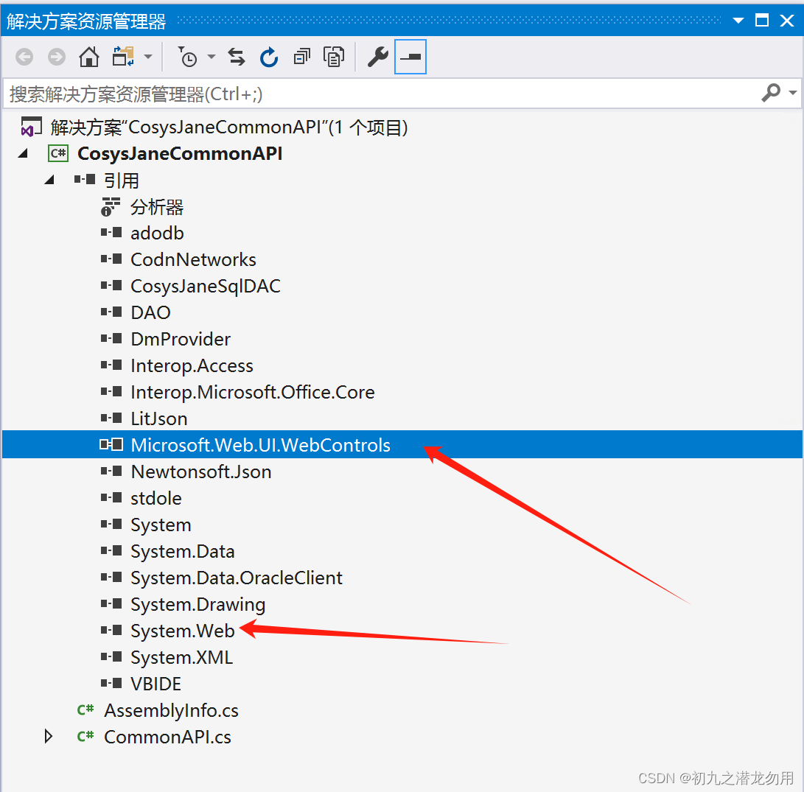Click the pending changes filter clock icon
804x792 pixels.
click(x=187, y=57)
